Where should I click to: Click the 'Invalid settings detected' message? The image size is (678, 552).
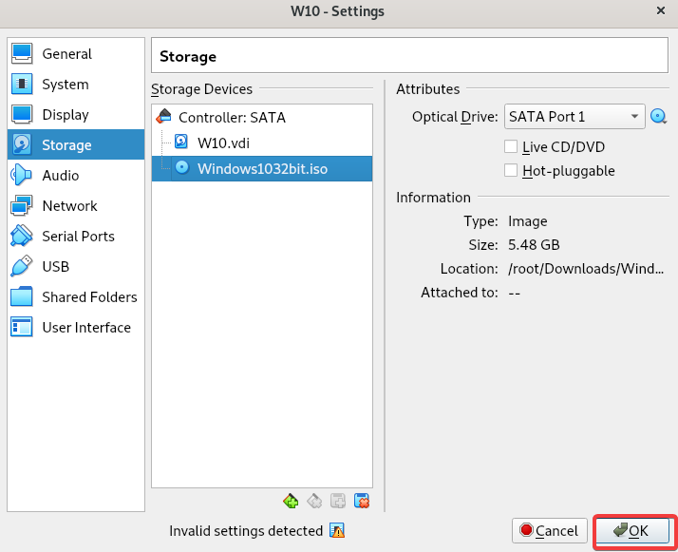pos(246,531)
